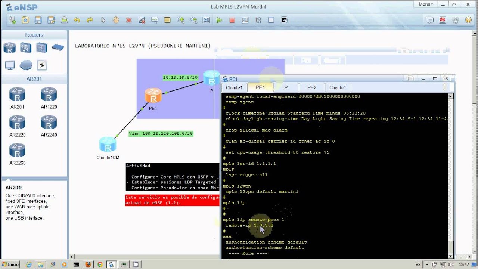This screenshot has height=269, width=478.
Task: Create a new topology from the toolbar
Action: tap(12, 20)
